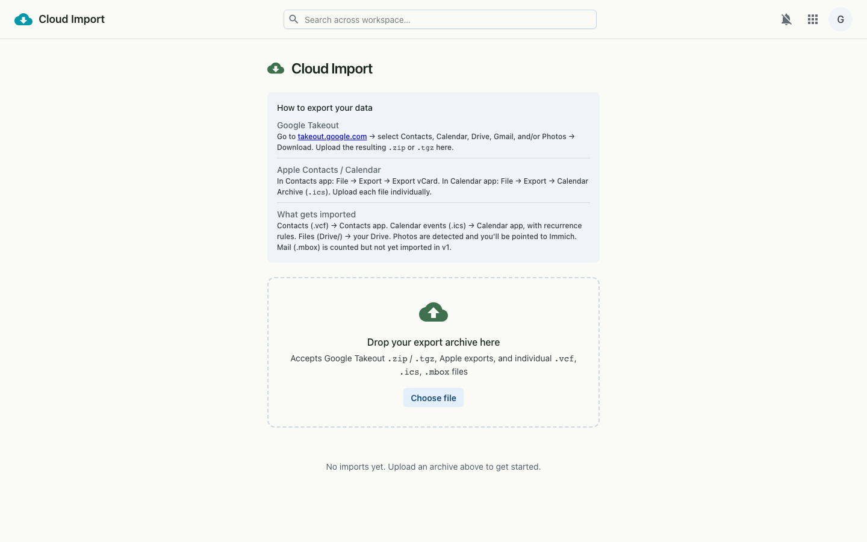
Task: Click the Cloud Import logo icon in header
Action: [23, 19]
